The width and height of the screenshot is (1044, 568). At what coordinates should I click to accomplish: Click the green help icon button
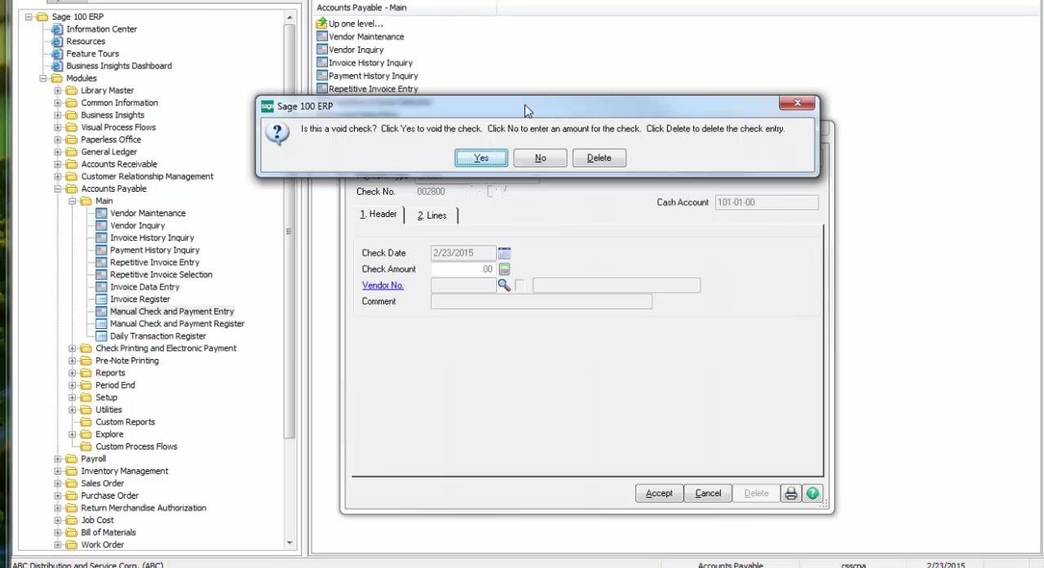tap(812, 494)
